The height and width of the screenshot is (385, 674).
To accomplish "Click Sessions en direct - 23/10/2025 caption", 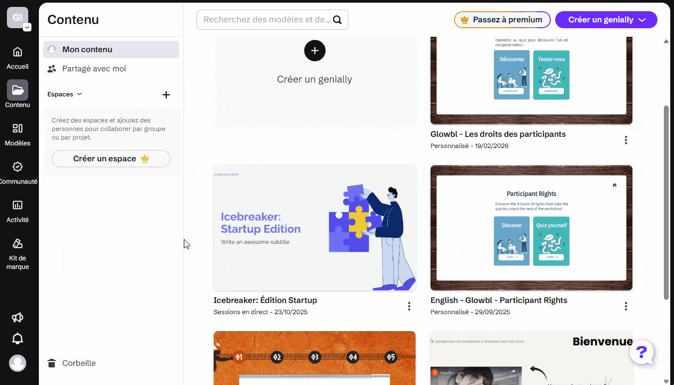I will pyautogui.click(x=261, y=312).
